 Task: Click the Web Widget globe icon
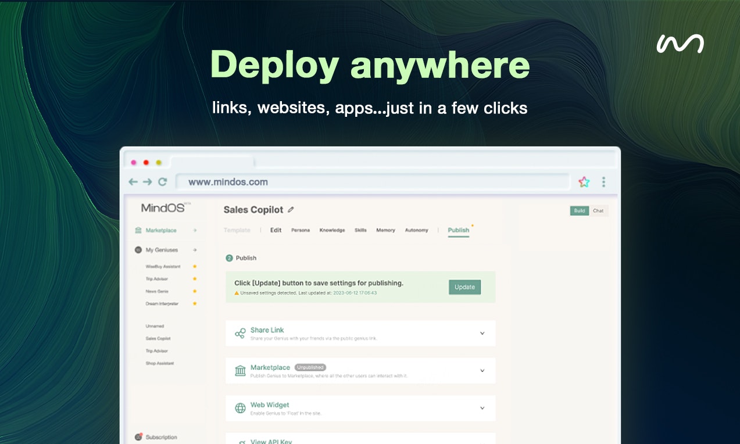240,408
